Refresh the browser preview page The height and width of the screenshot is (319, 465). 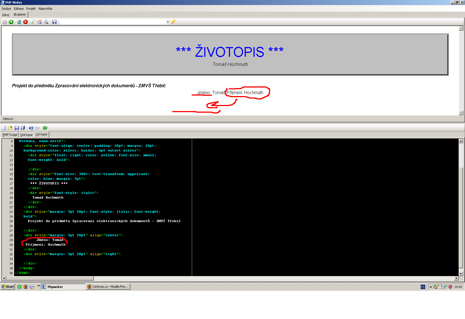click(19, 22)
